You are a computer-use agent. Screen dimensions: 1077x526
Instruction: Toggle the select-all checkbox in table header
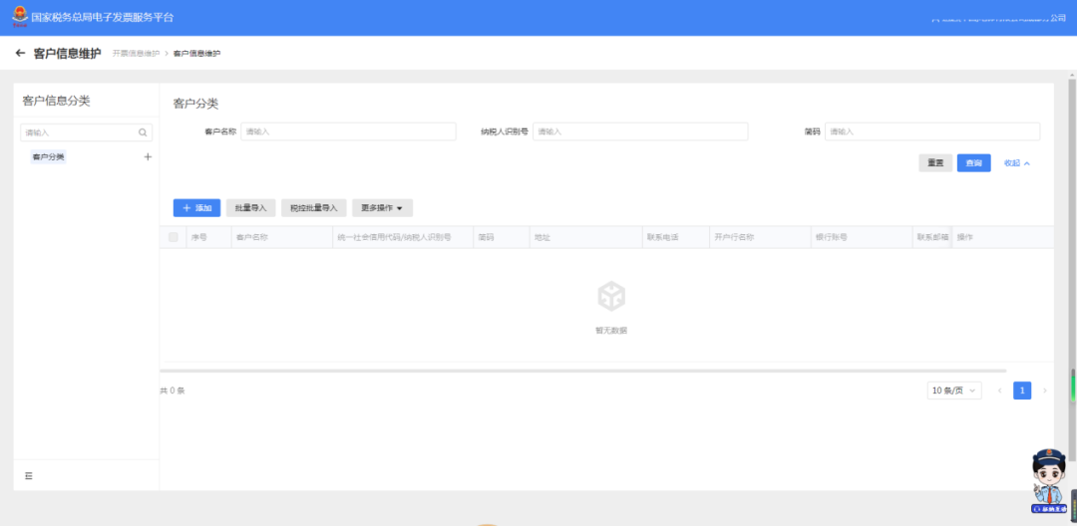coord(174,237)
